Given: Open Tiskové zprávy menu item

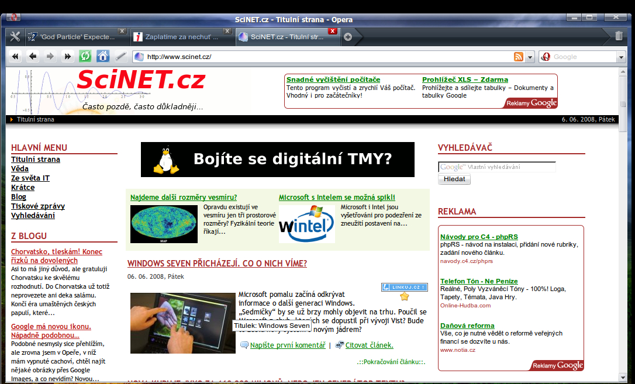Looking at the screenshot, I should (38, 206).
